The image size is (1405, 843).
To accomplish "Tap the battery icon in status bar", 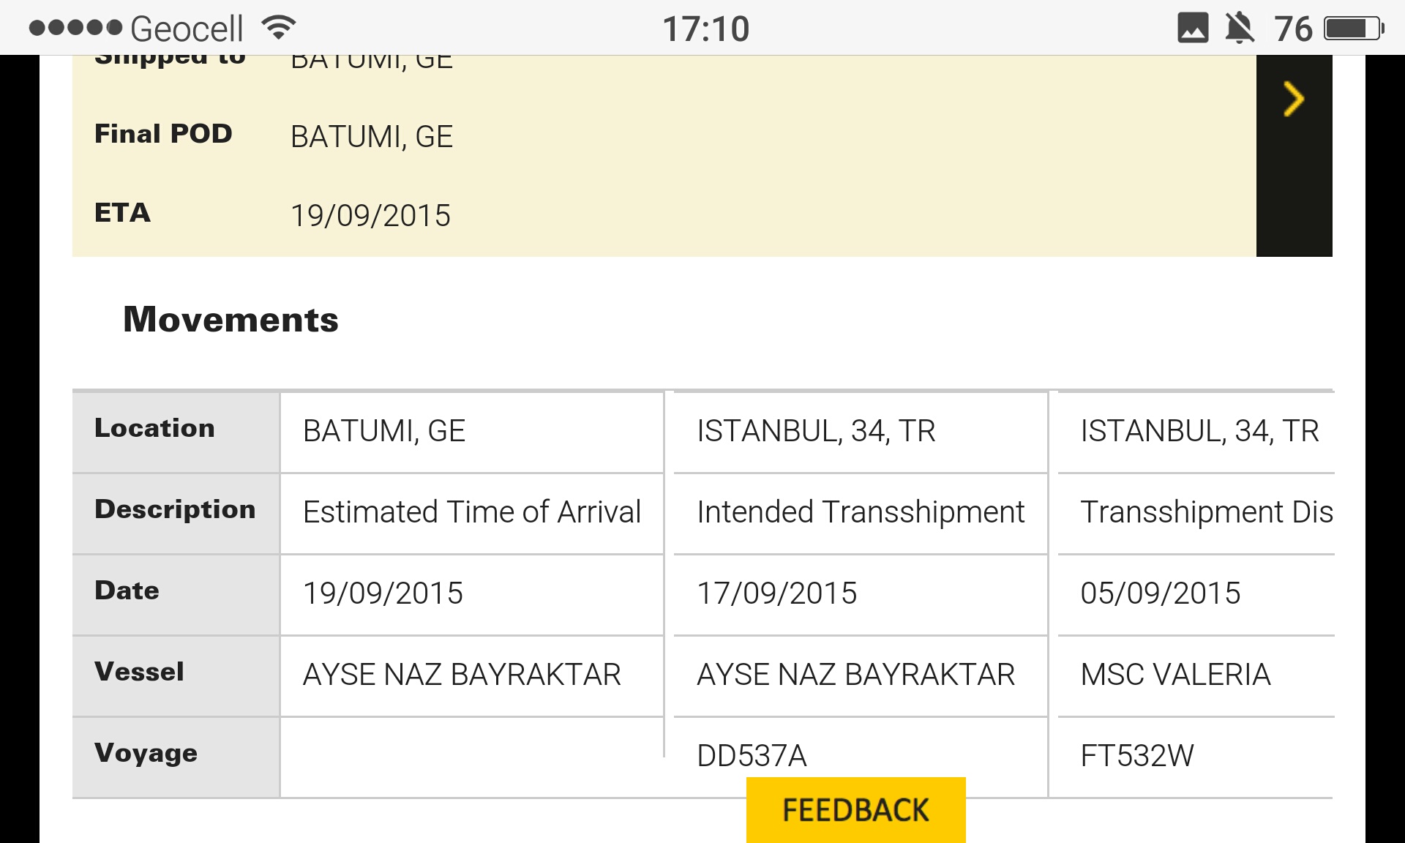I will (1353, 29).
